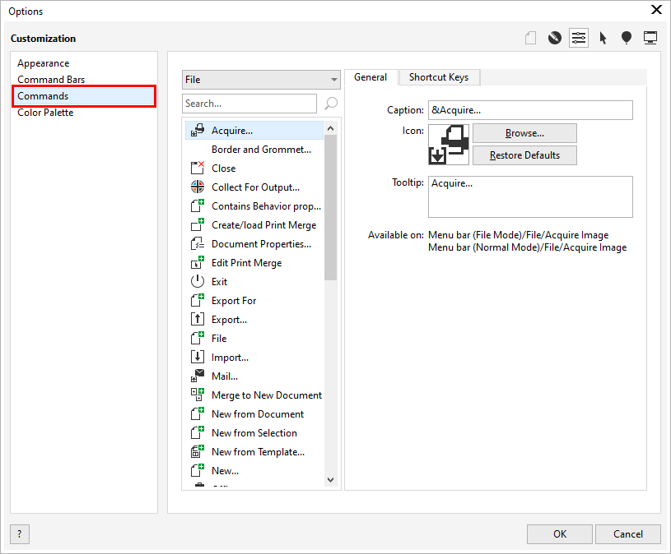
Task: Open the Document options icon in header
Action: tap(531, 38)
